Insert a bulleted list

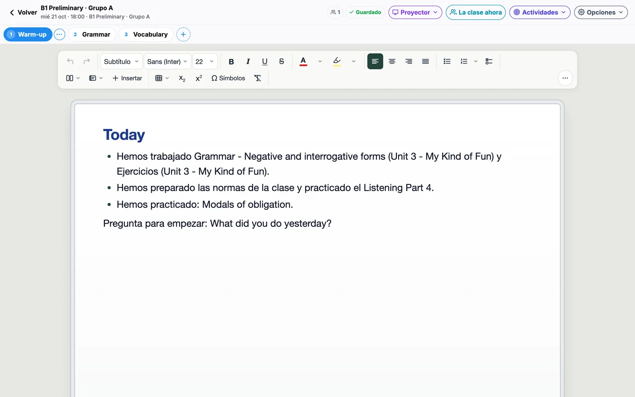[x=447, y=62]
